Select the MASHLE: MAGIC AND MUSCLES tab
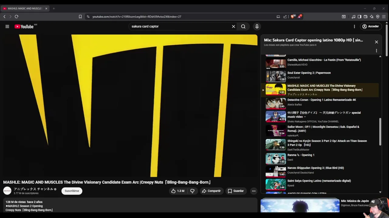The width and height of the screenshot is (389, 218). click(25, 8)
